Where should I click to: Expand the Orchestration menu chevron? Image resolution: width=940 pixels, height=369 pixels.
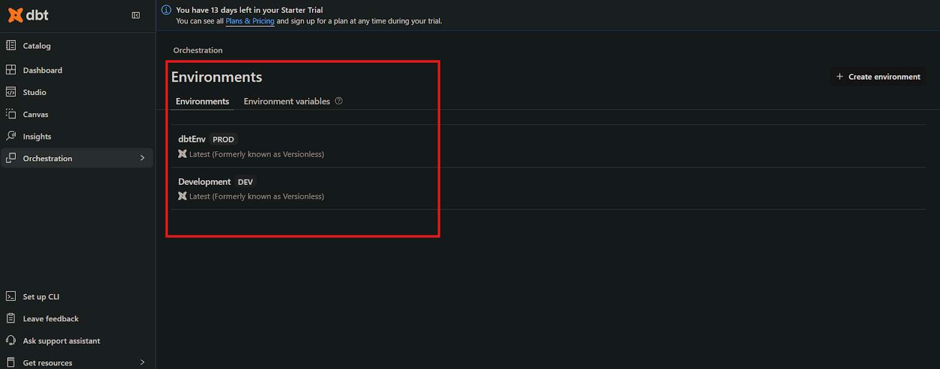(x=142, y=158)
